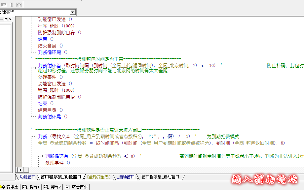The height and width of the screenshot is (190, 304).
Task: Open the 创建完毕 event dropdown arrow
Action: tap(73, 12)
